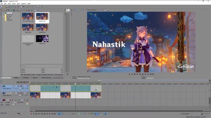Viewport: 211px width, 118px height.
Task: Switch to the Video FX tab
Action: click(x=35, y=78)
